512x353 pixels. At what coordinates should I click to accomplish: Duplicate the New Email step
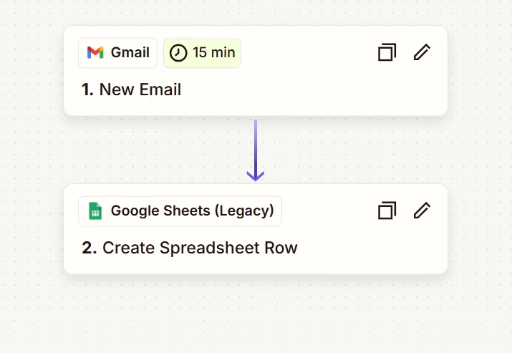(x=387, y=52)
